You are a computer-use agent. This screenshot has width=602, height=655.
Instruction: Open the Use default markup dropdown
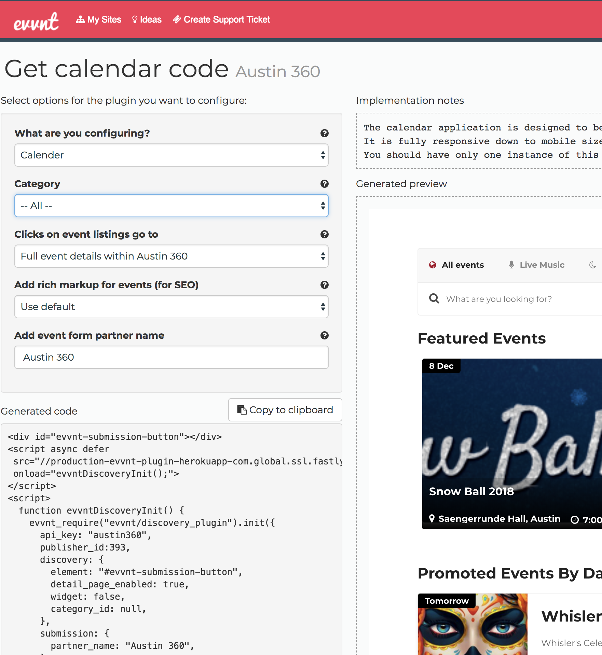coord(172,307)
